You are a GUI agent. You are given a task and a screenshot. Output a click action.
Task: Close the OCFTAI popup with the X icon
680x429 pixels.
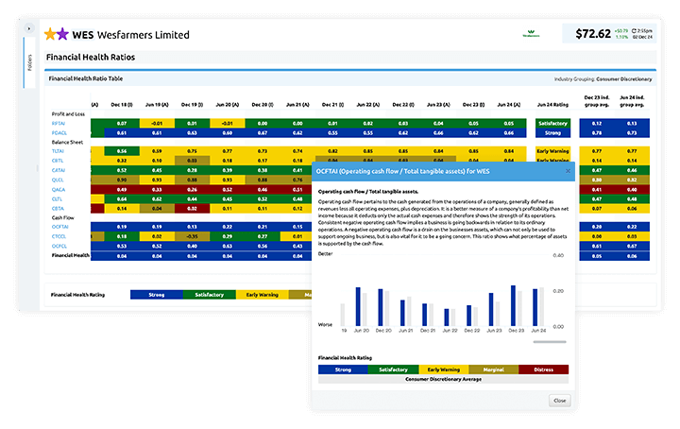(x=568, y=171)
